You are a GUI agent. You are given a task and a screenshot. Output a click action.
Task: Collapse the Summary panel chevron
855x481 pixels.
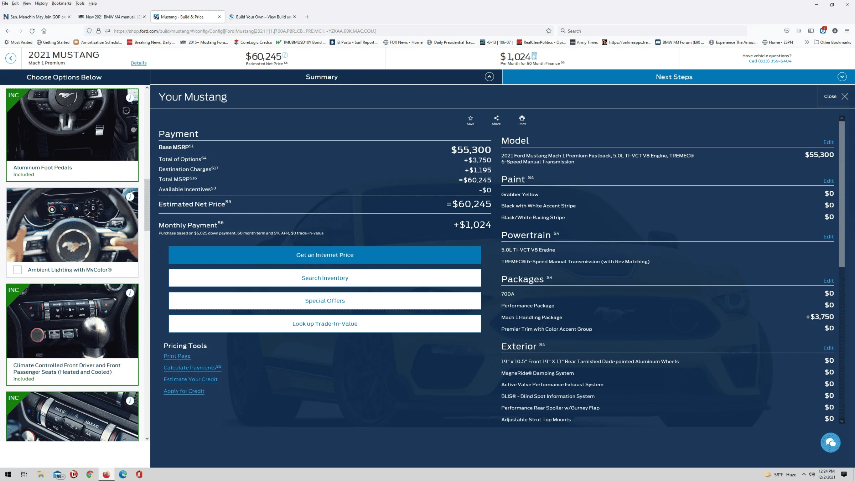[489, 77]
